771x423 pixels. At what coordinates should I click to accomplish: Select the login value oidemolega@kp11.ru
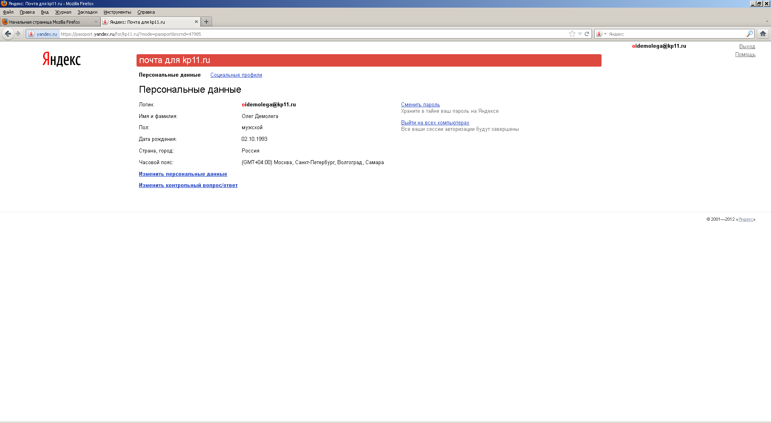click(269, 105)
